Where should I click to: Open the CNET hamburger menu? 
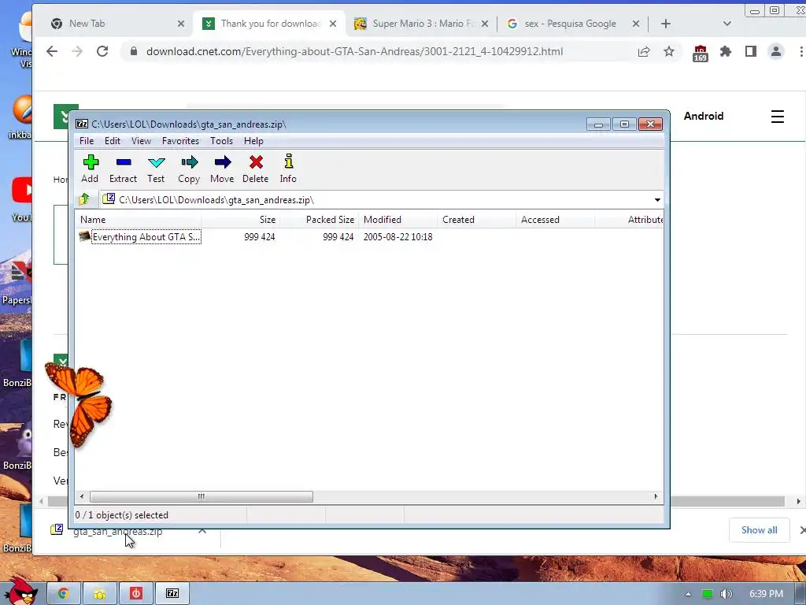[777, 117]
